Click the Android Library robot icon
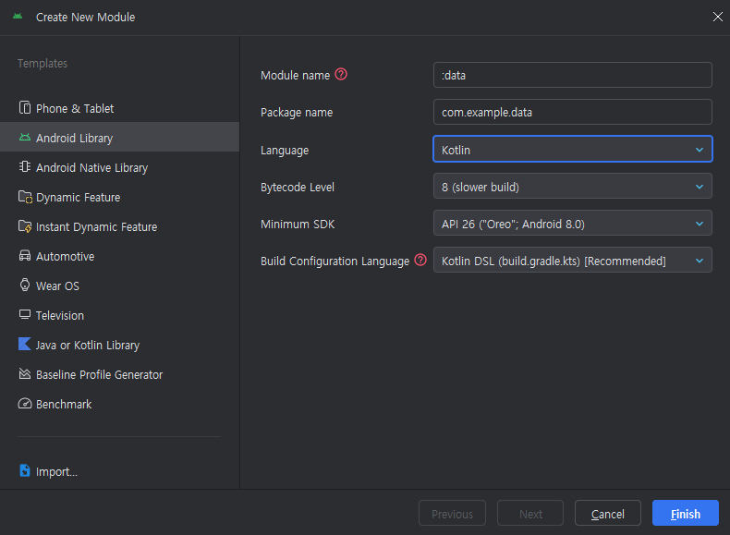This screenshot has height=535, width=730. 25,138
